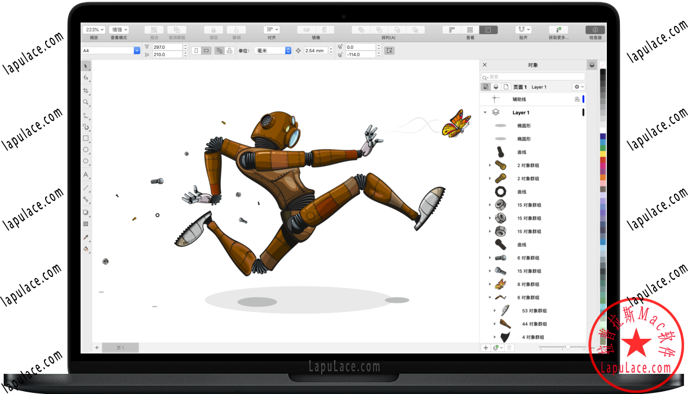The height and width of the screenshot is (394, 688).
Task: Click the Get More (获取更多) download icon
Action: coord(558,30)
